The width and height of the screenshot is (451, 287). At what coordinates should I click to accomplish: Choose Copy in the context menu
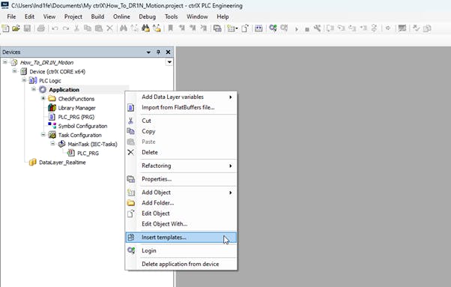[x=181, y=131]
